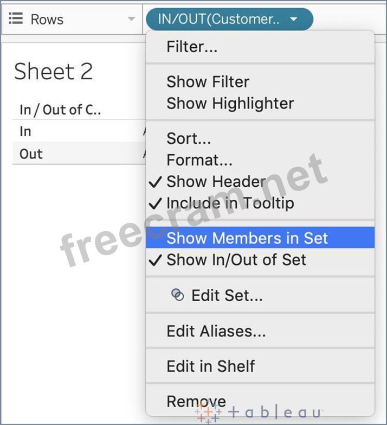This screenshot has width=387, height=425.
Task: Remove the field via Remove option
Action: point(196,401)
